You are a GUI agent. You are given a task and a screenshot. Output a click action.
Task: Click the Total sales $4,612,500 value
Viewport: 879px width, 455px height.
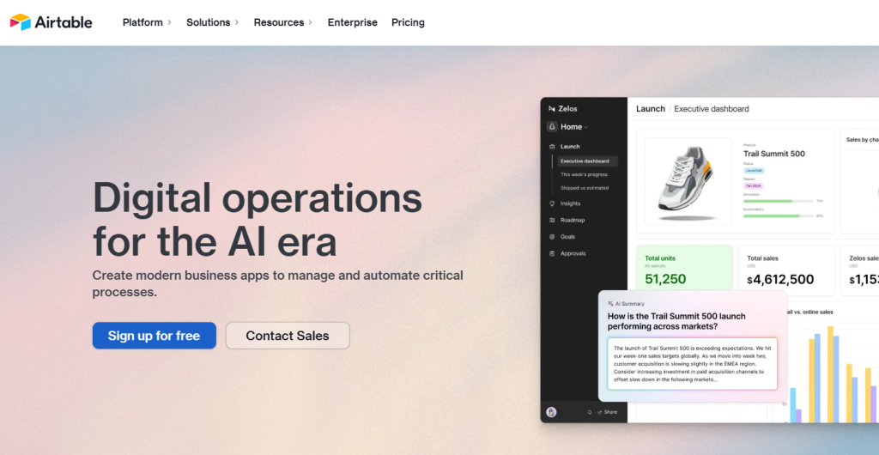point(780,279)
